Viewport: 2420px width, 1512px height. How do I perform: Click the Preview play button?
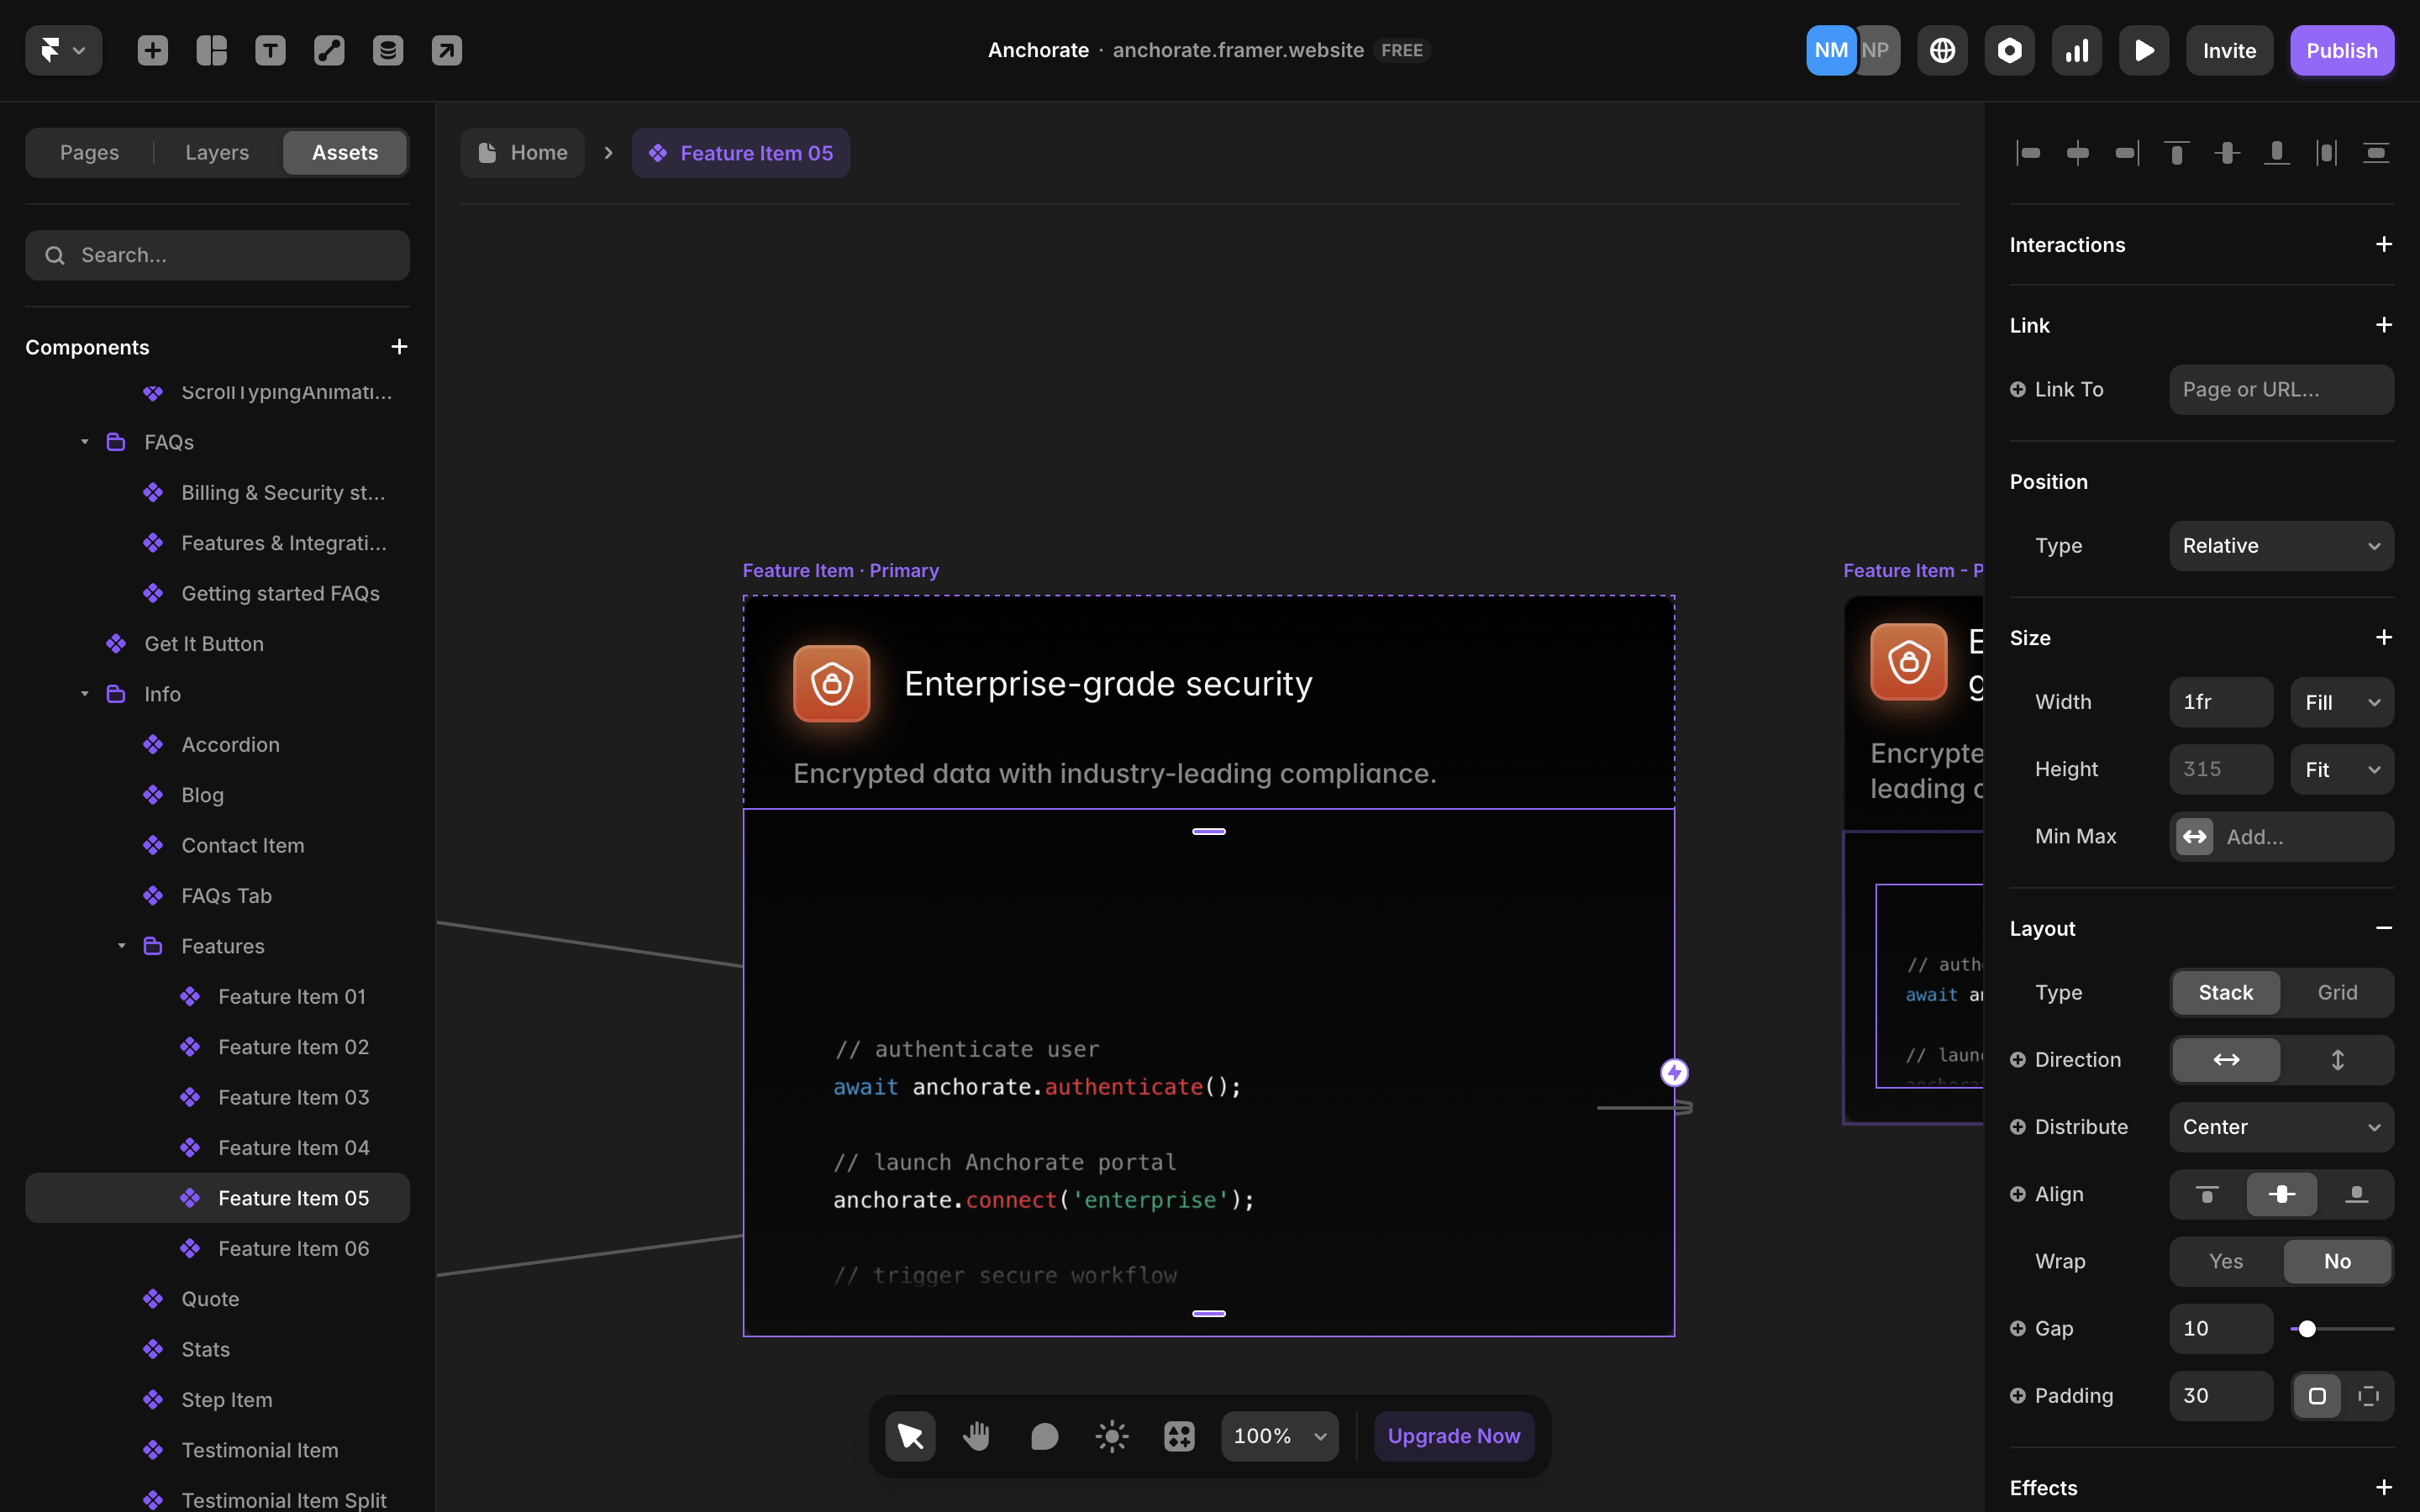[x=2143, y=50]
